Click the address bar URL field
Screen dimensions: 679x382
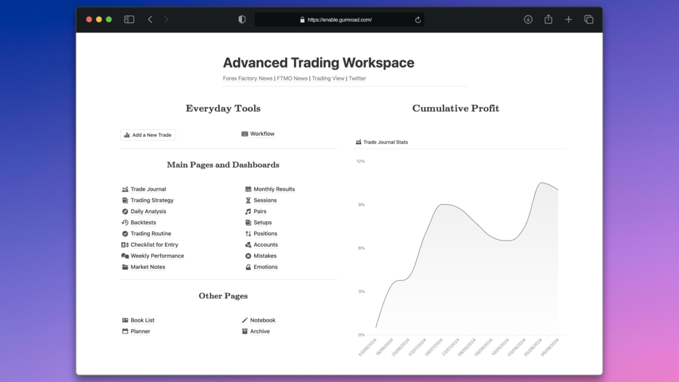339,20
